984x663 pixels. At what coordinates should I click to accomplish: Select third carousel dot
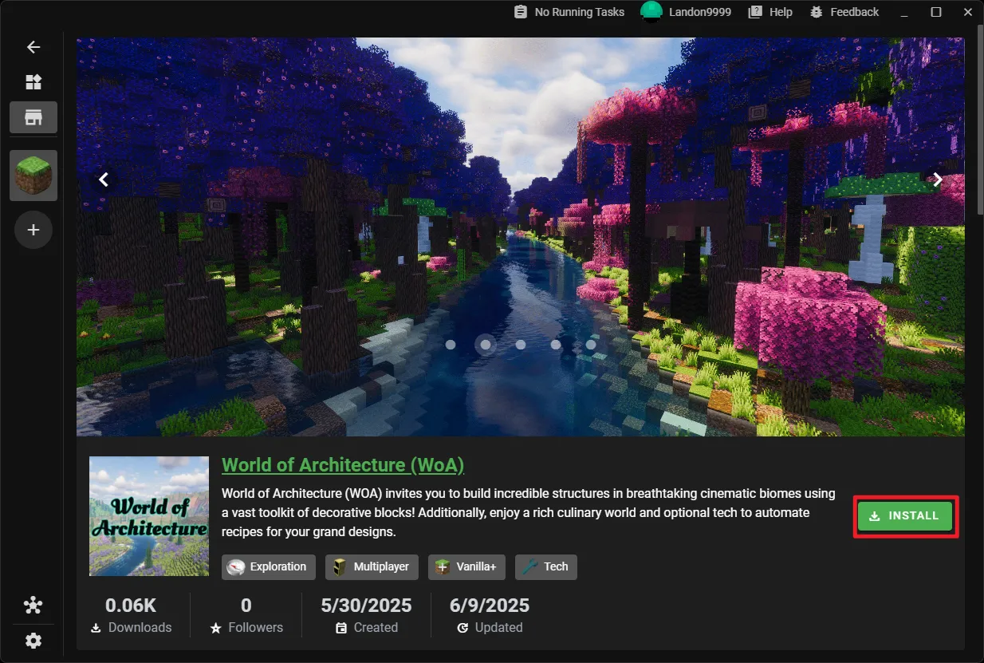521,345
